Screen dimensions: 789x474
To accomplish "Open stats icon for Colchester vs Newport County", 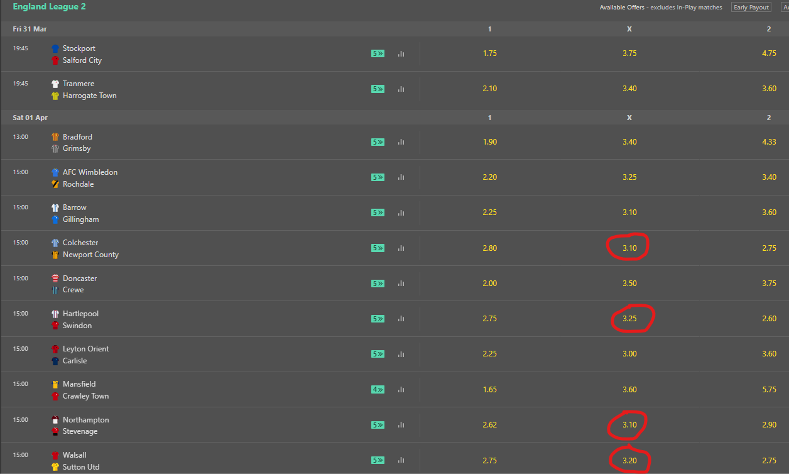I will click(401, 248).
